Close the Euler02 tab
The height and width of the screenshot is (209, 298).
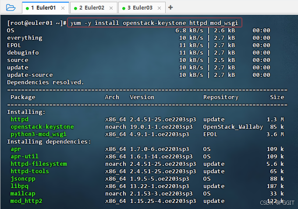pos(111,8)
